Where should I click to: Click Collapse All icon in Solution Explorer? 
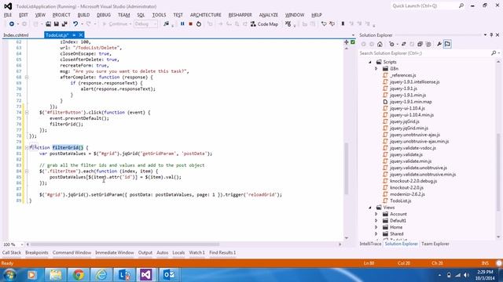coord(420,44)
